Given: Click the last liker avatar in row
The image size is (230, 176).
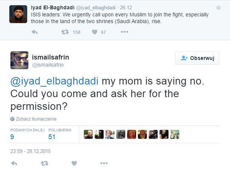Looking at the screenshot, I should click(x=175, y=134).
